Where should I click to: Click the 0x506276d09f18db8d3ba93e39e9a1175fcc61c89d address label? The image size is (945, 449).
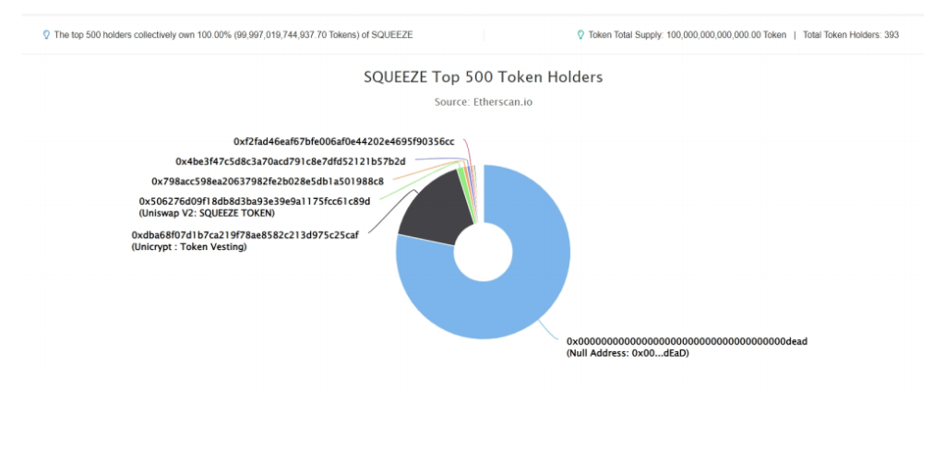[255, 201]
